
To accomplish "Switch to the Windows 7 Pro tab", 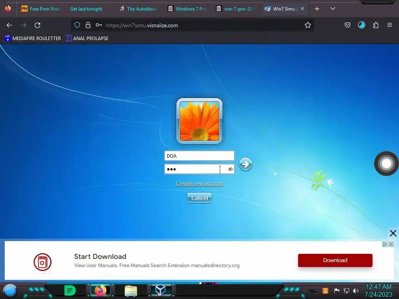I will coord(188,9).
